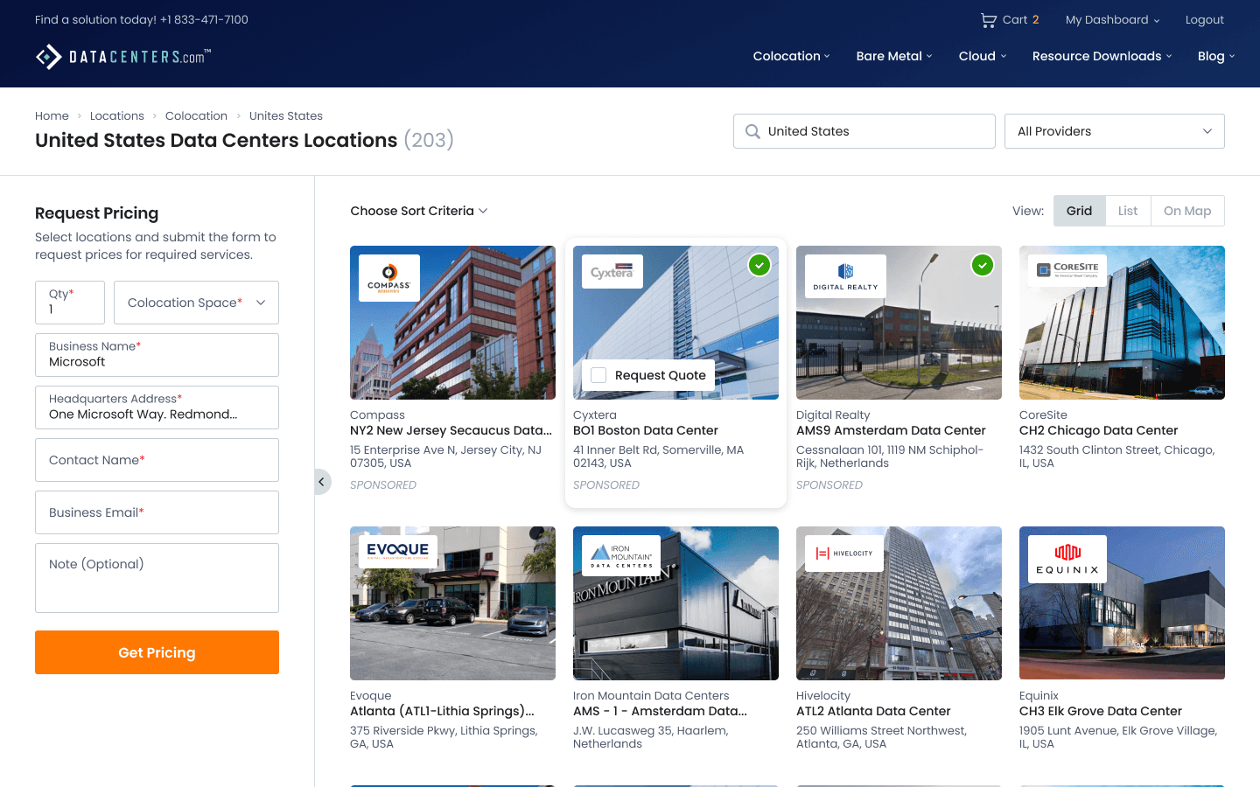The height and width of the screenshot is (787, 1260).
Task: Expand the Colocation navigation menu
Action: click(x=791, y=56)
